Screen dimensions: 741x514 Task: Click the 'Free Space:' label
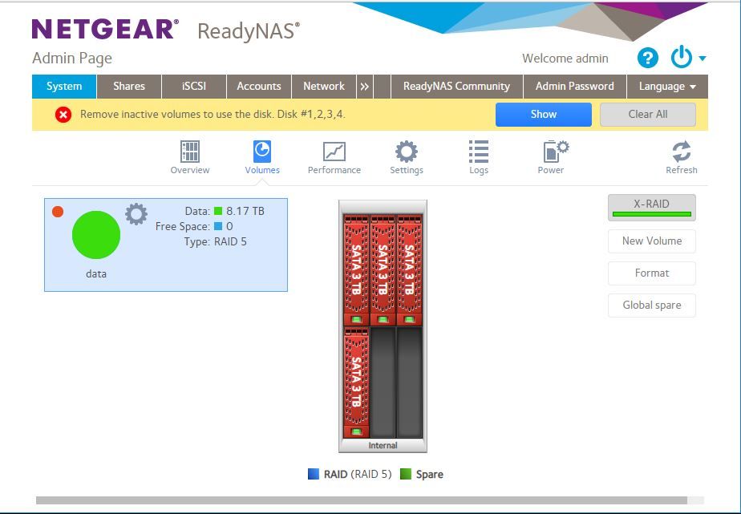(x=182, y=227)
